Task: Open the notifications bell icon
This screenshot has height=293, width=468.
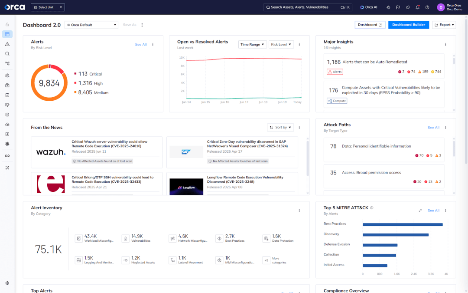Action: (x=418, y=7)
